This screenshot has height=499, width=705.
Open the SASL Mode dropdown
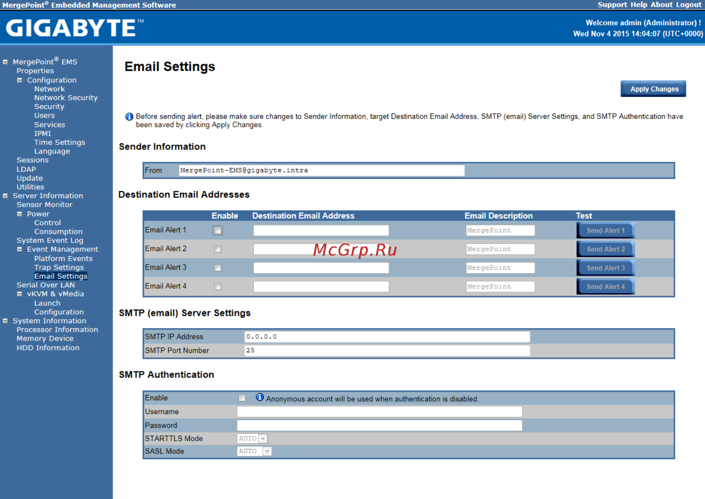point(254,451)
